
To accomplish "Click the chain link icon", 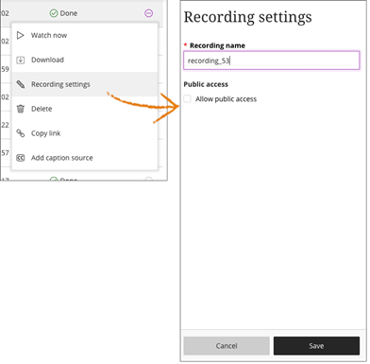I will (x=21, y=133).
